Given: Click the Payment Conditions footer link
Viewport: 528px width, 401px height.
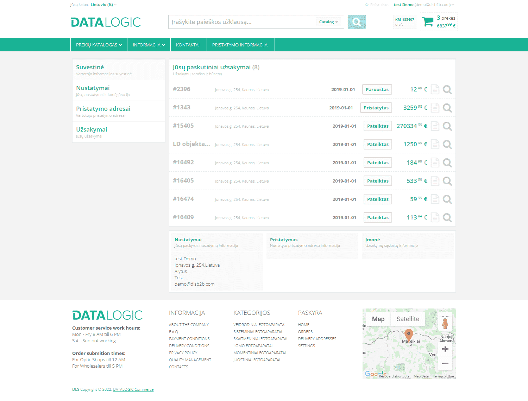Looking at the screenshot, I should click(x=189, y=339).
